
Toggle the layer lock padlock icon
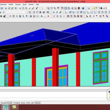coord(99,8)
